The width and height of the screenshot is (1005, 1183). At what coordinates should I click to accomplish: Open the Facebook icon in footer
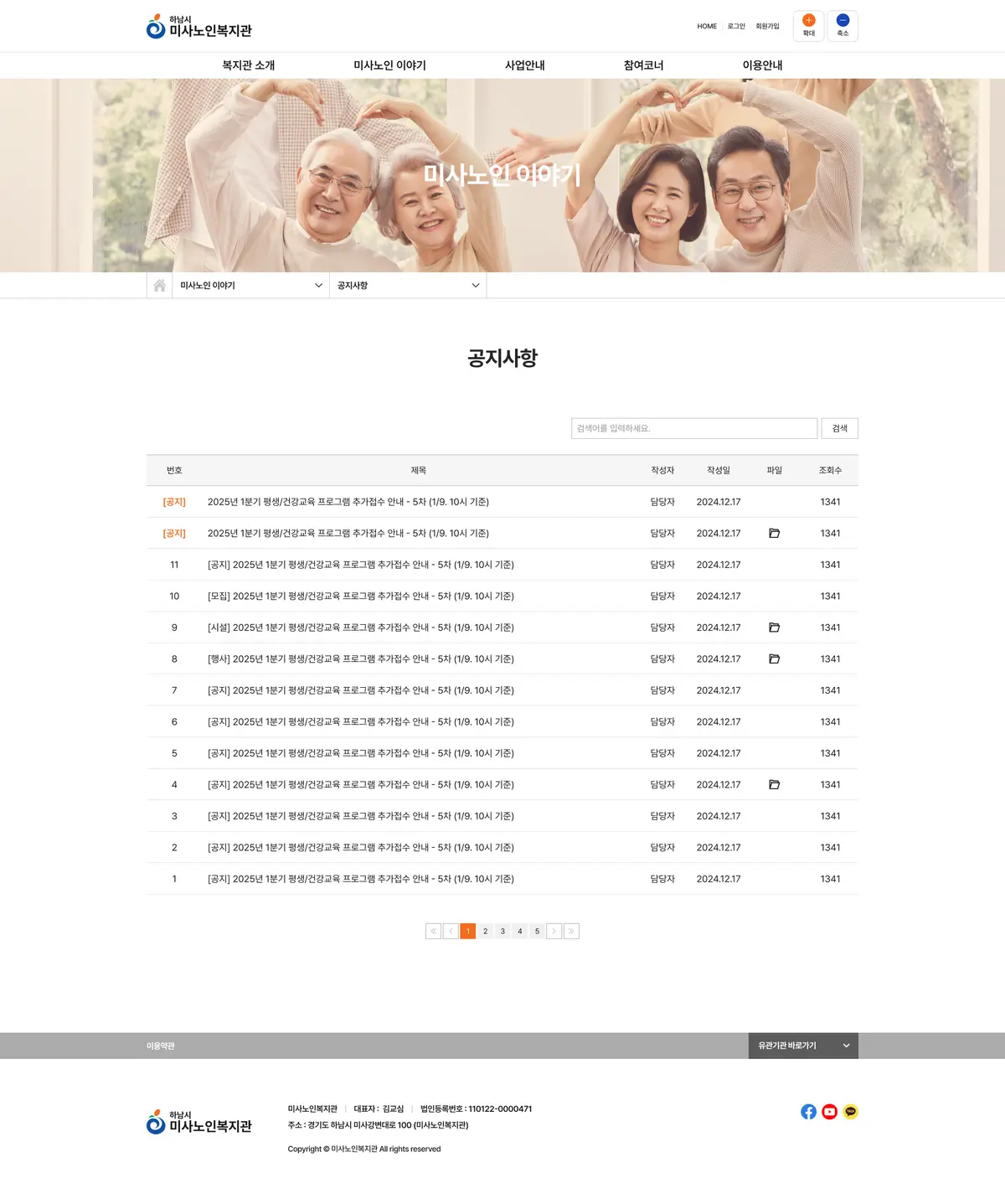[808, 1112]
